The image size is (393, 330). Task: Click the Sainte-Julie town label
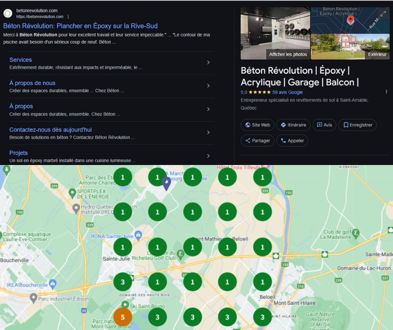[x=116, y=259]
